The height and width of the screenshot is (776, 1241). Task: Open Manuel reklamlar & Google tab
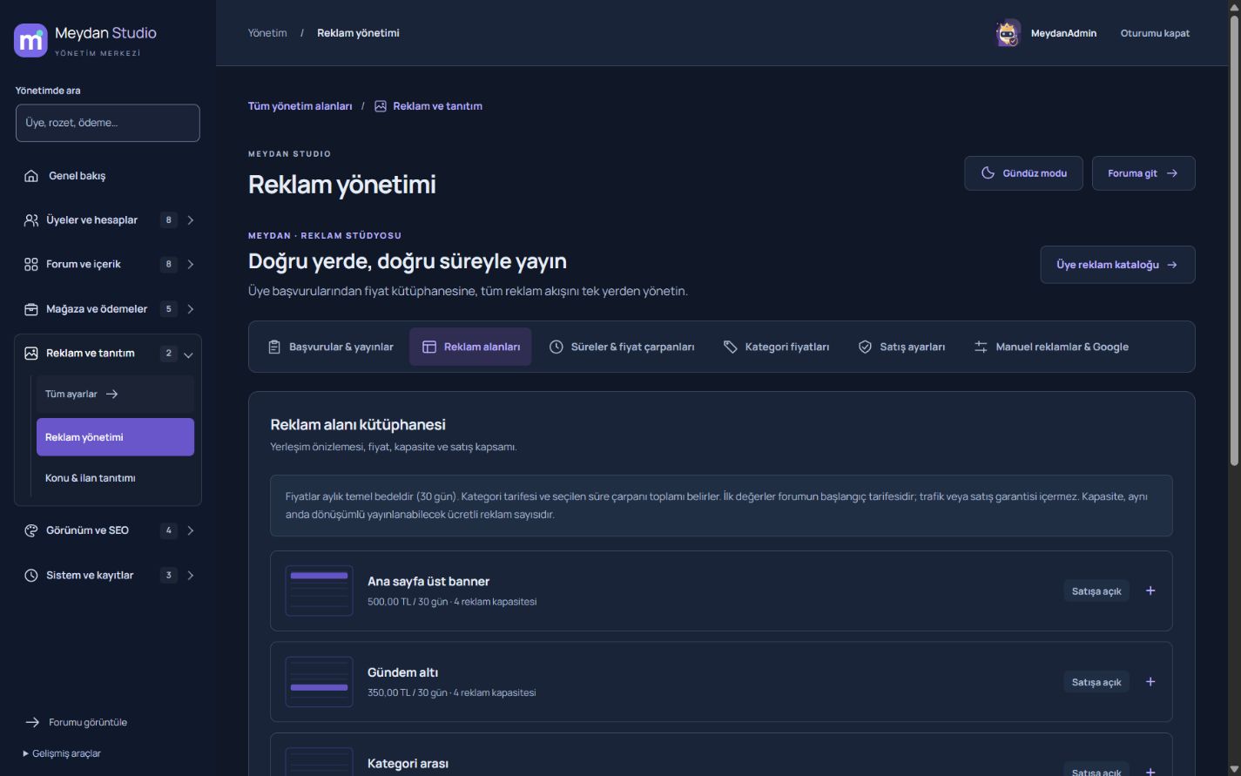pos(1051,347)
